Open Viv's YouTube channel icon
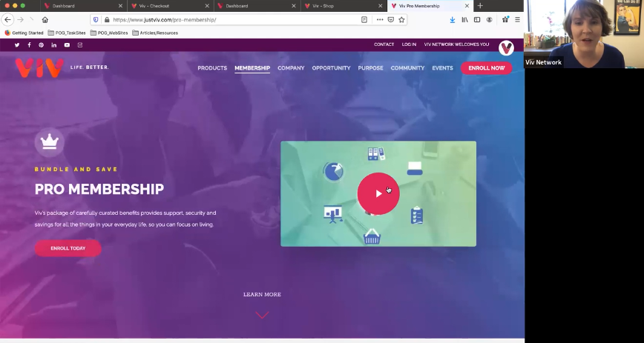The image size is (644, 343). tap(67, 45)
